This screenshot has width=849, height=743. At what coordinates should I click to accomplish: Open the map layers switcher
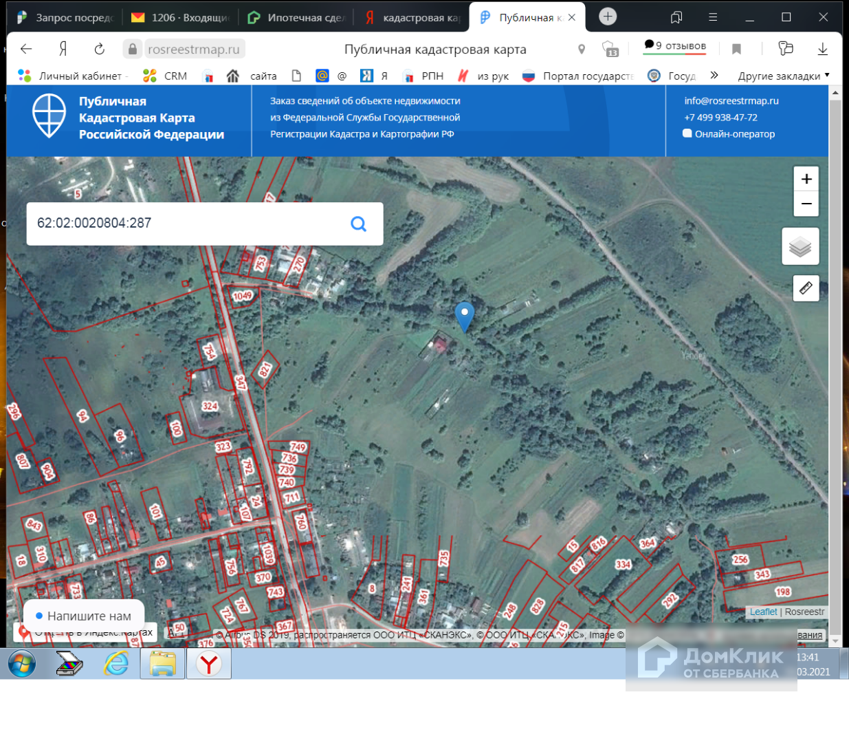[800, 246]
